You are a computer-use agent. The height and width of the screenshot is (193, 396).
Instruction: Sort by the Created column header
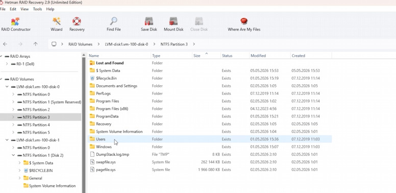click(311, 56)
